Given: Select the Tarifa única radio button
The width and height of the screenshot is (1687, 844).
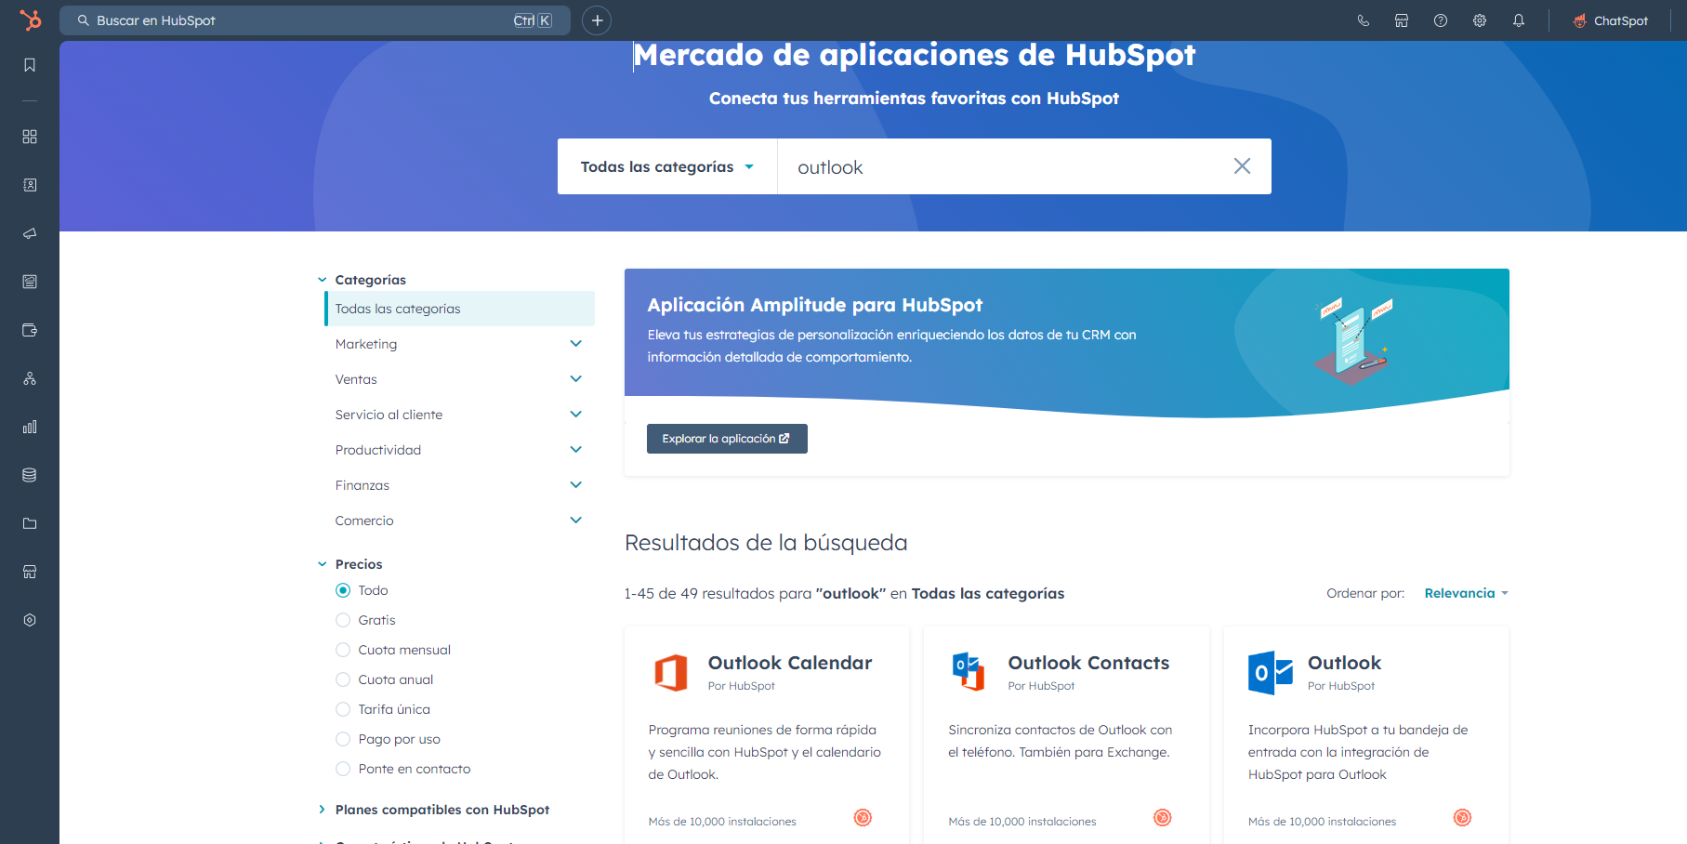Looking at the screenshot, I should coord(343,709).
